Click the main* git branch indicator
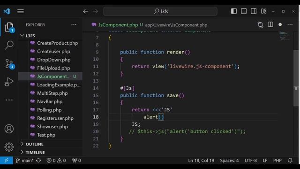This screenshot has width=300, height=169. click(x=24, y=161)
